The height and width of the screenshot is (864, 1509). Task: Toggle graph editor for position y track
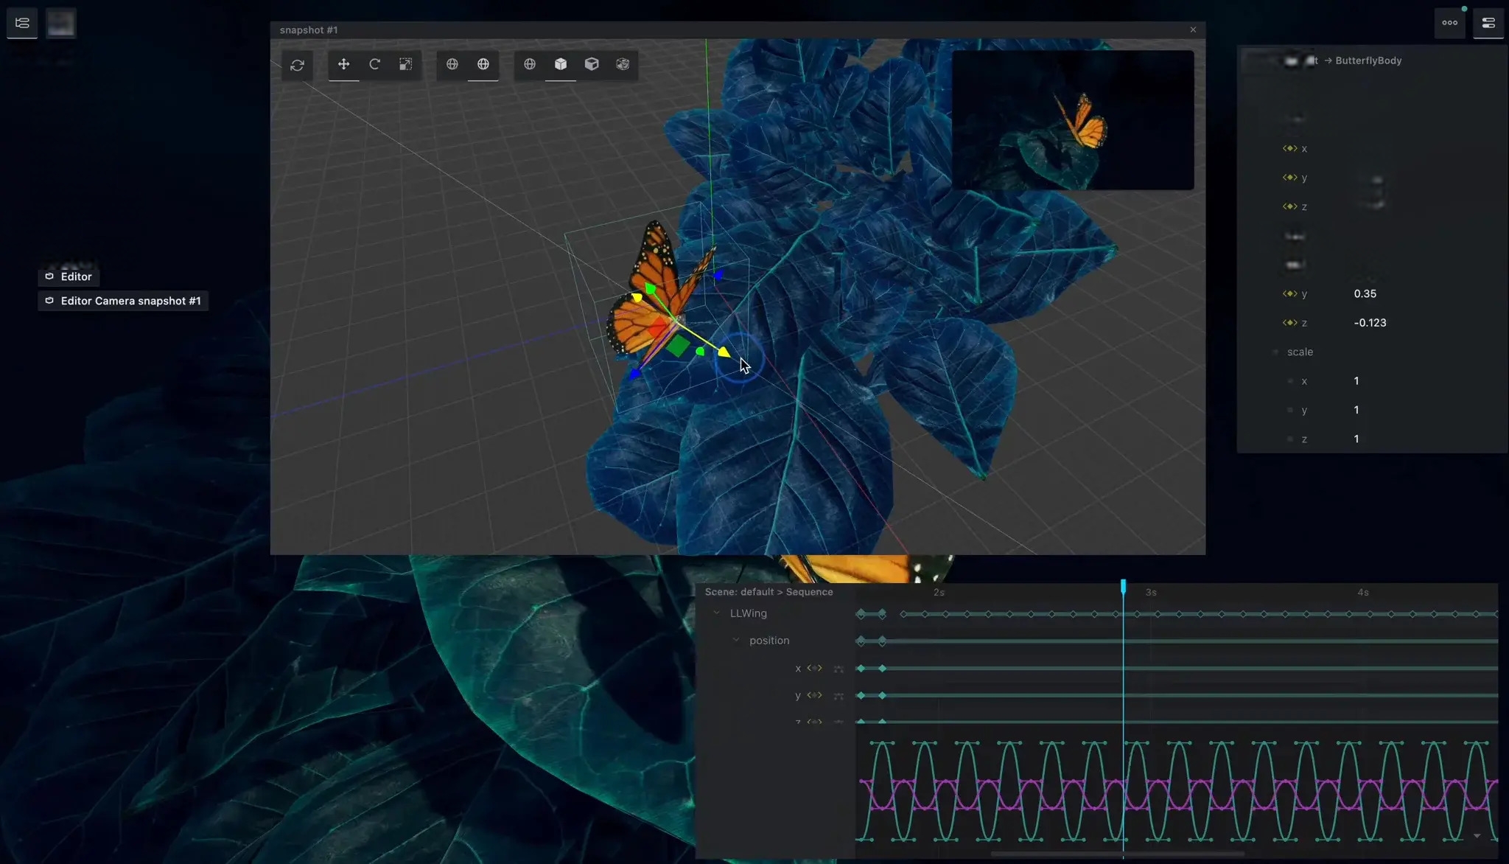[x=838, y=696]
